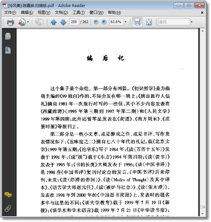Open the 文档(D) menu
Viewport: 211px width, 222px height.
(x=61, y=12)
